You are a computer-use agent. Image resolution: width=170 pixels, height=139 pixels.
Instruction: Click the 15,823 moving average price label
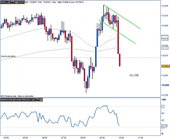click(x=165, y=39)
